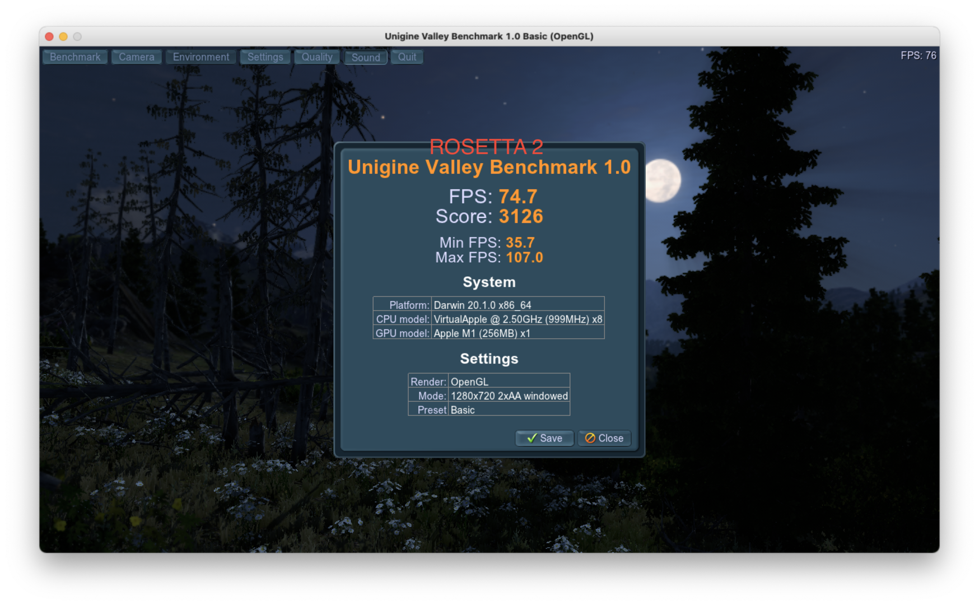Toggle the Sound button
979x605 pixels.
click(x=366, y=57)
